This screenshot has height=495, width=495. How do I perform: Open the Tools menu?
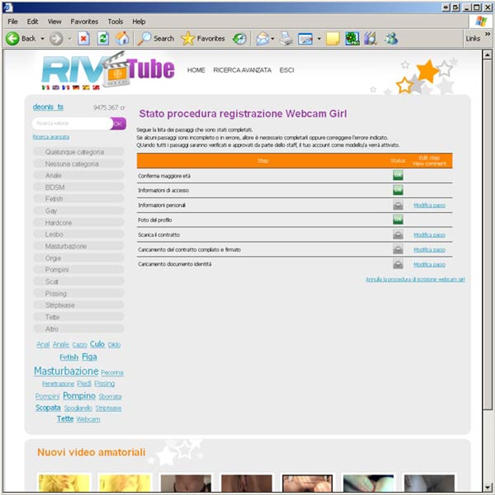point(115,22)
